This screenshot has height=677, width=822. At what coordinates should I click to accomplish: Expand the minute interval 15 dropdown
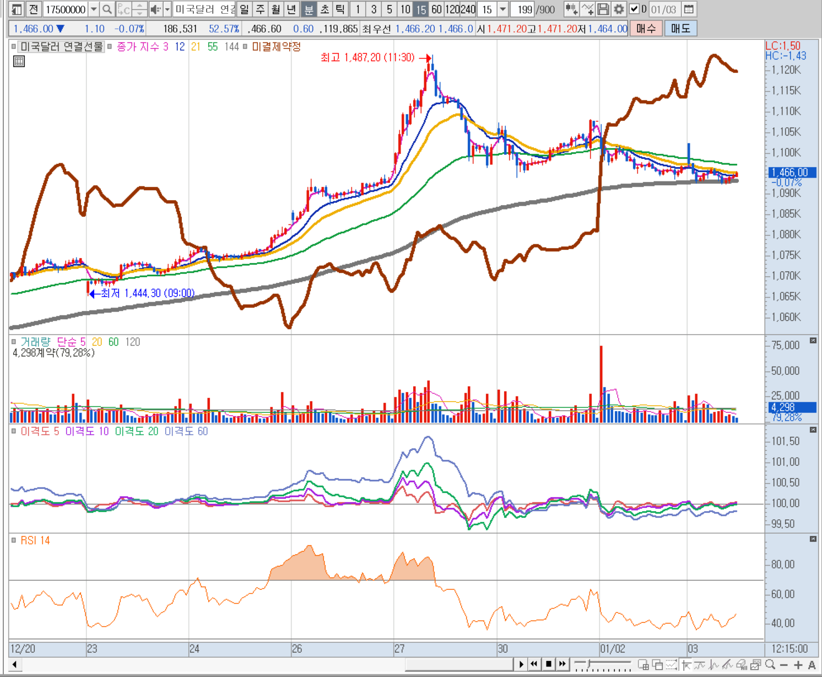click(502, 9)
